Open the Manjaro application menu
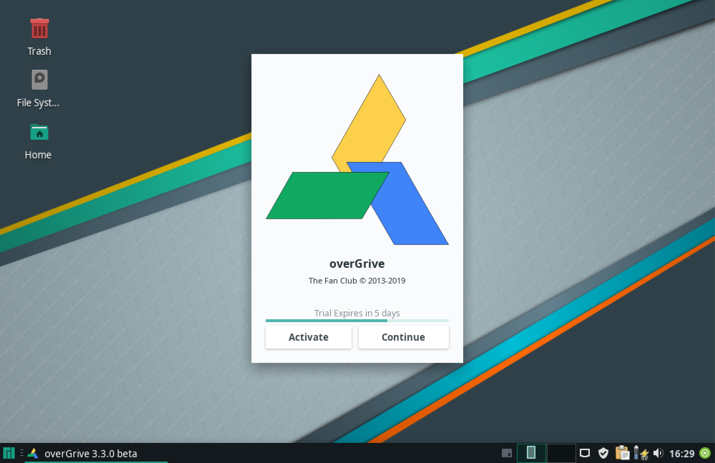The width and height of the screenshot is (715, 463). tap(9, 453)
